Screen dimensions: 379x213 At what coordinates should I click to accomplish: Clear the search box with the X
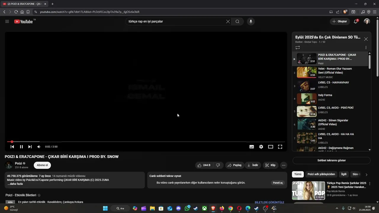(228, 22)
